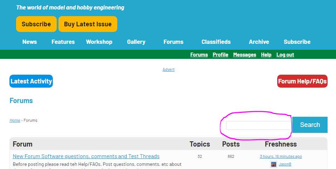
Task: Click the Topics count 32
Action: click(200, 156)
